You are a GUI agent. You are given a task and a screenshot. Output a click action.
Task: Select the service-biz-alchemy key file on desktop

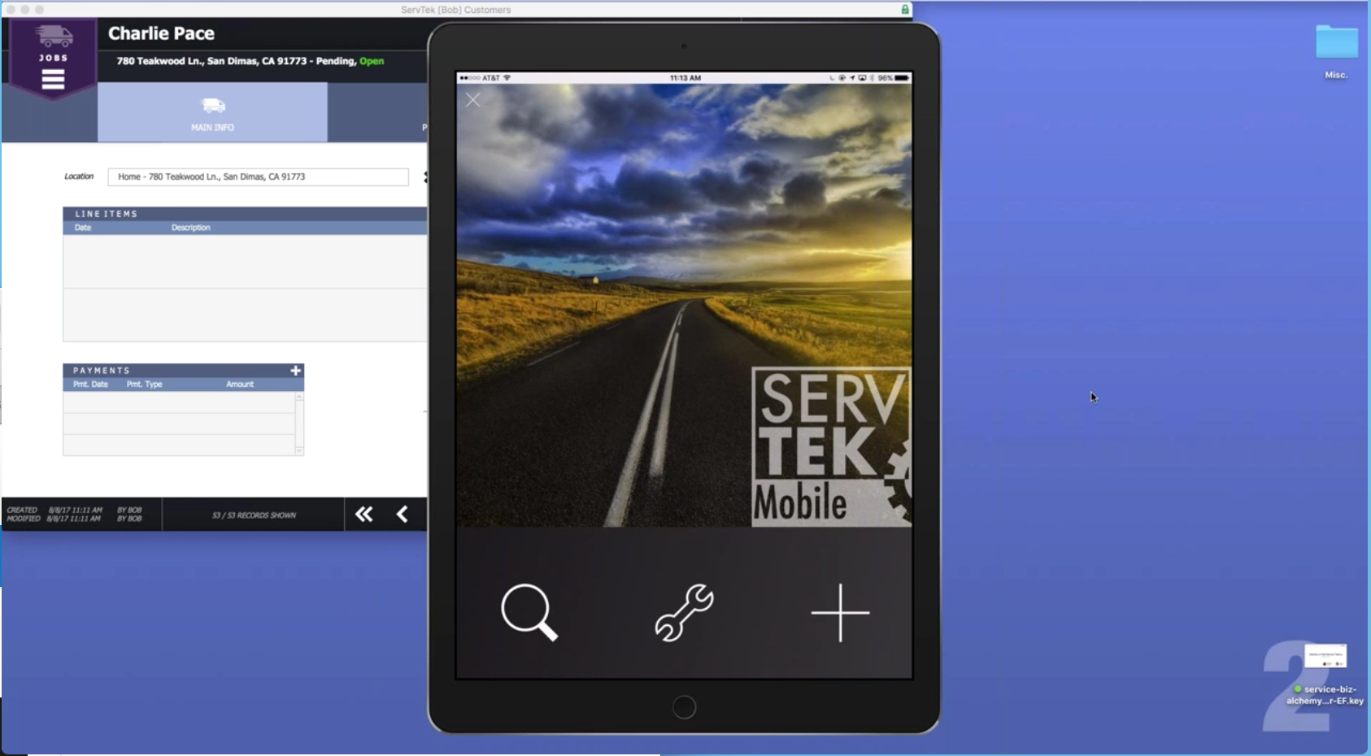pos(1325,675)
